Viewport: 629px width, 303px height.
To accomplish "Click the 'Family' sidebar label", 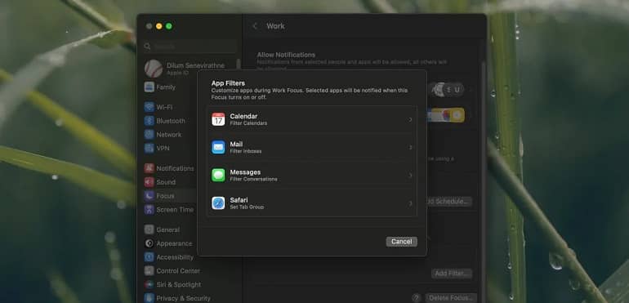I will coord(166,87).
